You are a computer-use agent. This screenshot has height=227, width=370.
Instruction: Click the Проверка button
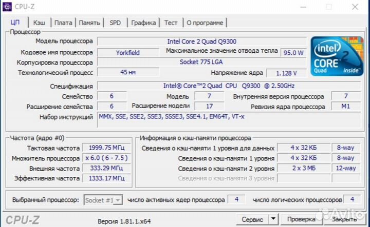tap(301, 219)
